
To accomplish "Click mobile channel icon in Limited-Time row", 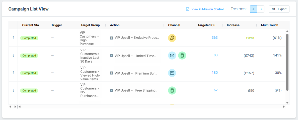I will tap(182, 55).
